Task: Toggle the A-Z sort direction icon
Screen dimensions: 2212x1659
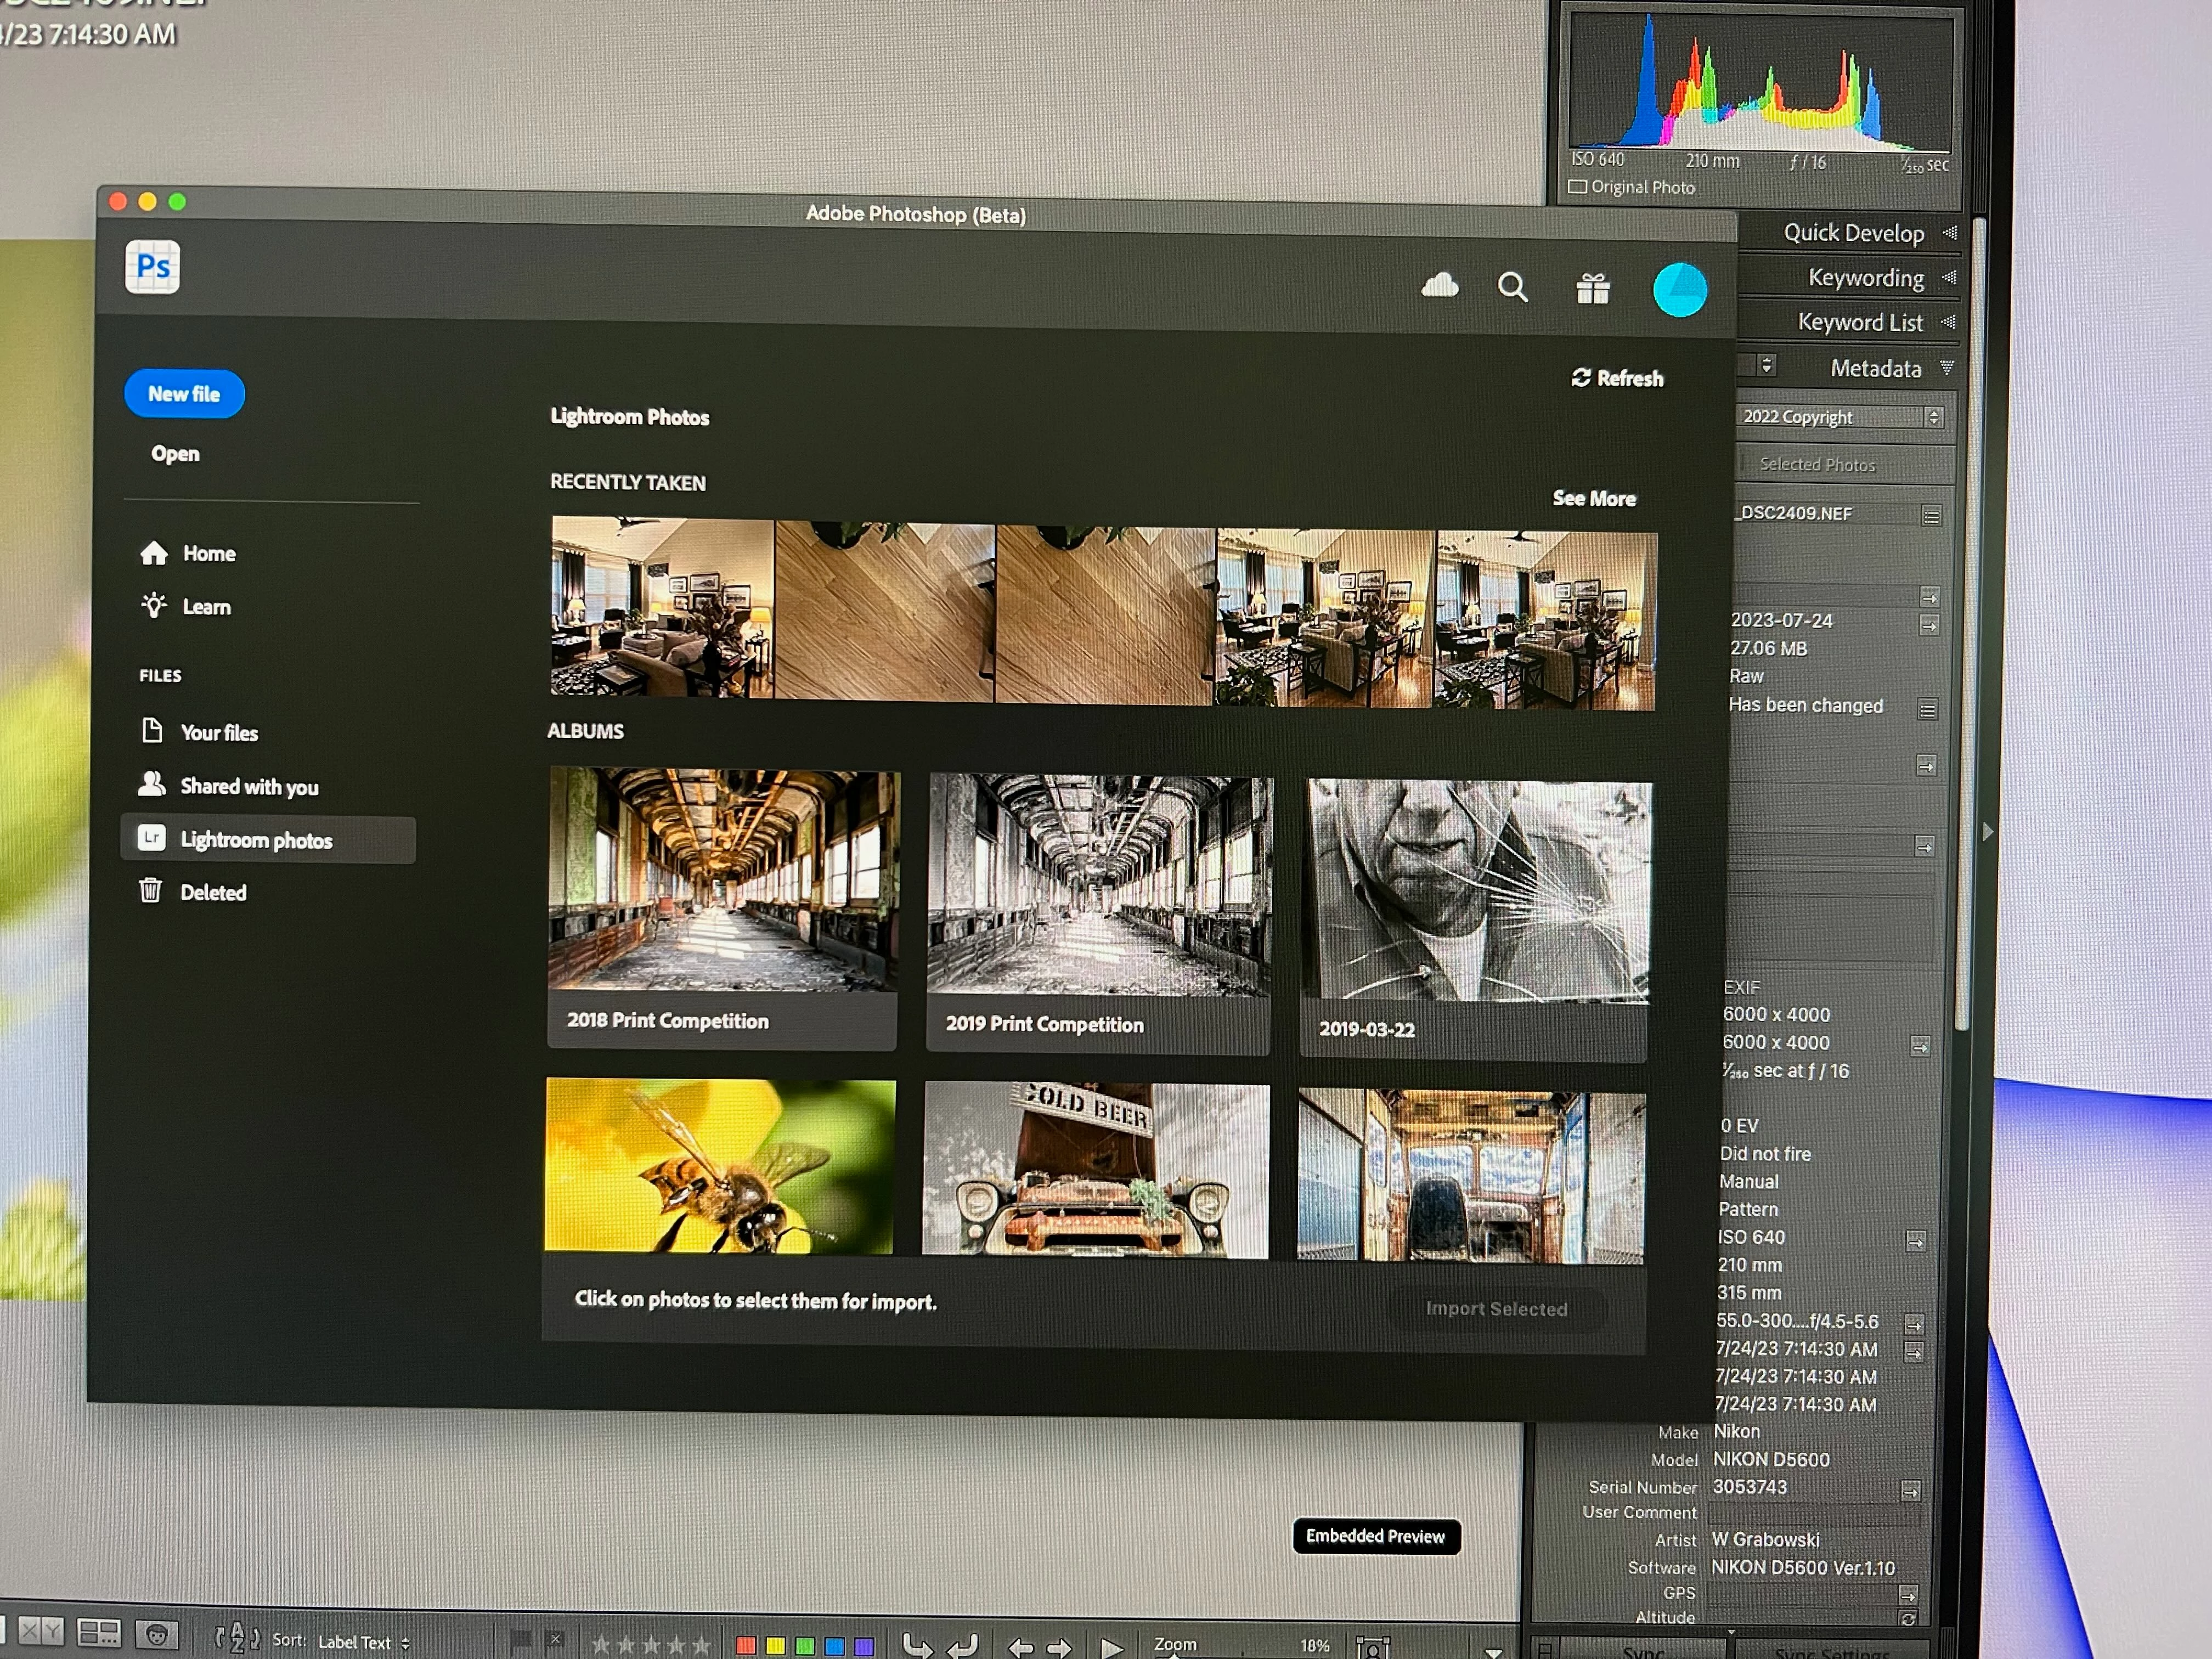Action: point(237,1638)
